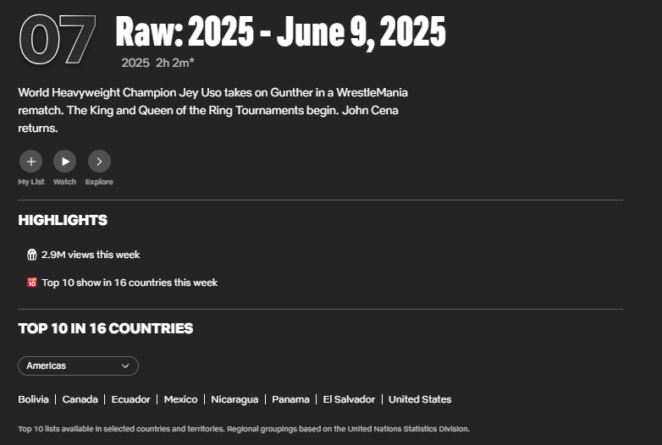Choose Mexico from country list

[x=180, y=399]
